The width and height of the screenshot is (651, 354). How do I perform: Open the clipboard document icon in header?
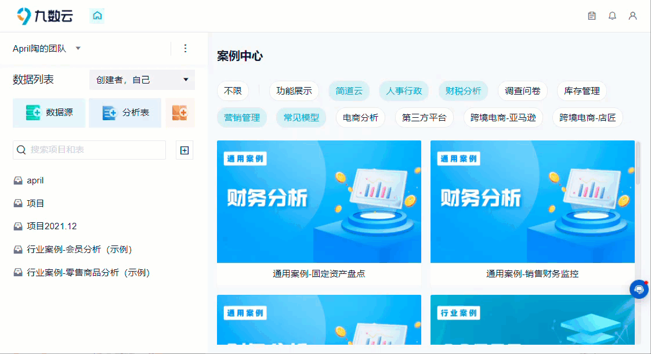[592, 16]
